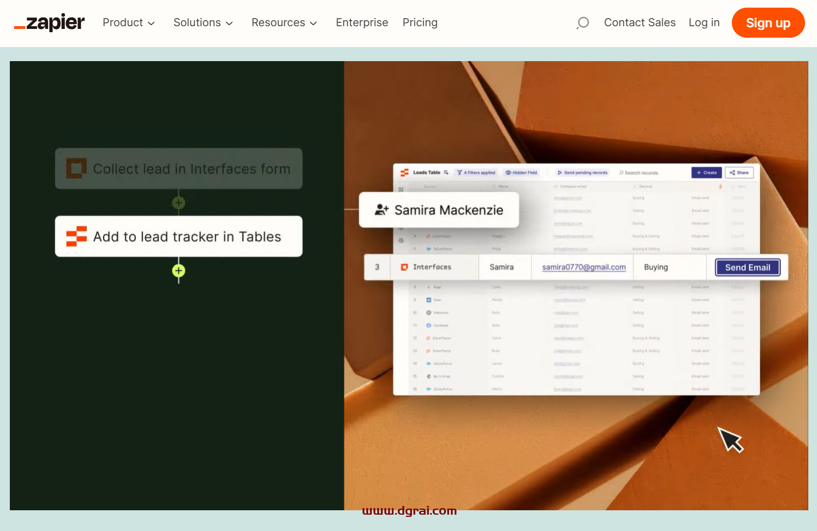This screenshot has height=531, width=817.
Task: Click the Share button in Leads Table
Action: pos(739,172)
